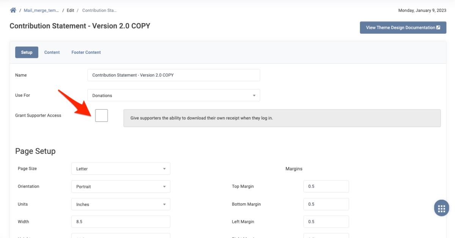This screenshot has width=455, height=238.
Task: Switch to the Content tab
Action: pos(52,52)
